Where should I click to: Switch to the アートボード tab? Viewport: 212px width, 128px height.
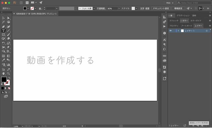186,26
